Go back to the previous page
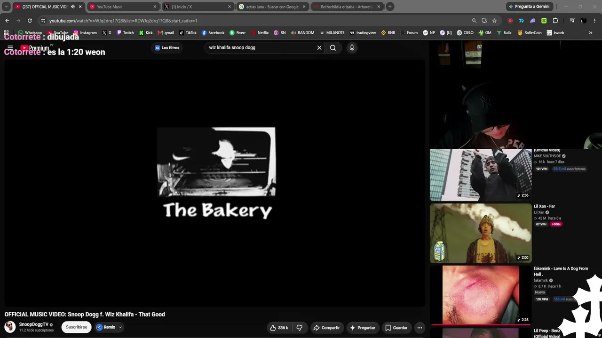This screenshot has width=602, height=338. point(7,21)
